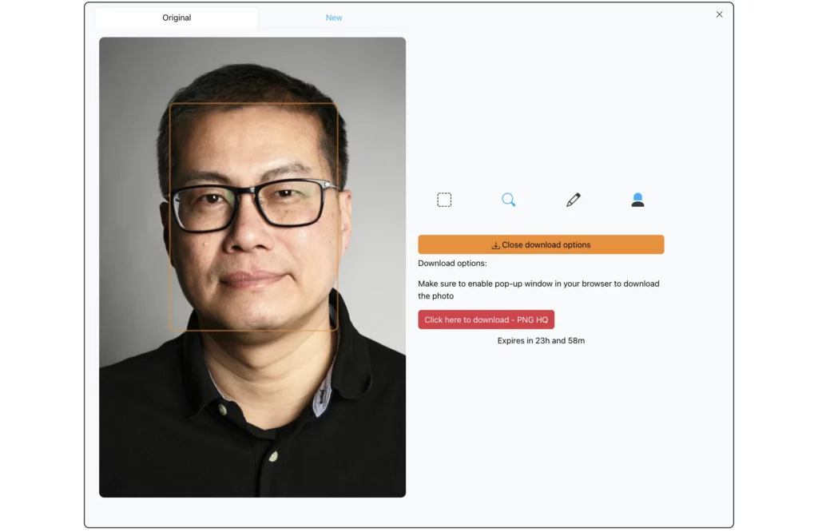This screenshot has height=532, width=818.
Task: Click the right edge of orange face frame
Action: (338, 216)
